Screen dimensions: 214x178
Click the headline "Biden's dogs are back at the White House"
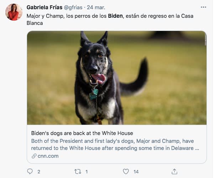tap(82, 133)
